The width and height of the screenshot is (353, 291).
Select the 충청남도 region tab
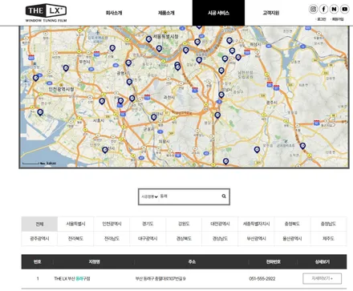pos(328,224)
